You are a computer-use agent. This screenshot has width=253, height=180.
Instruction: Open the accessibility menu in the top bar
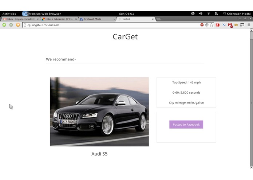coord(193,13)
